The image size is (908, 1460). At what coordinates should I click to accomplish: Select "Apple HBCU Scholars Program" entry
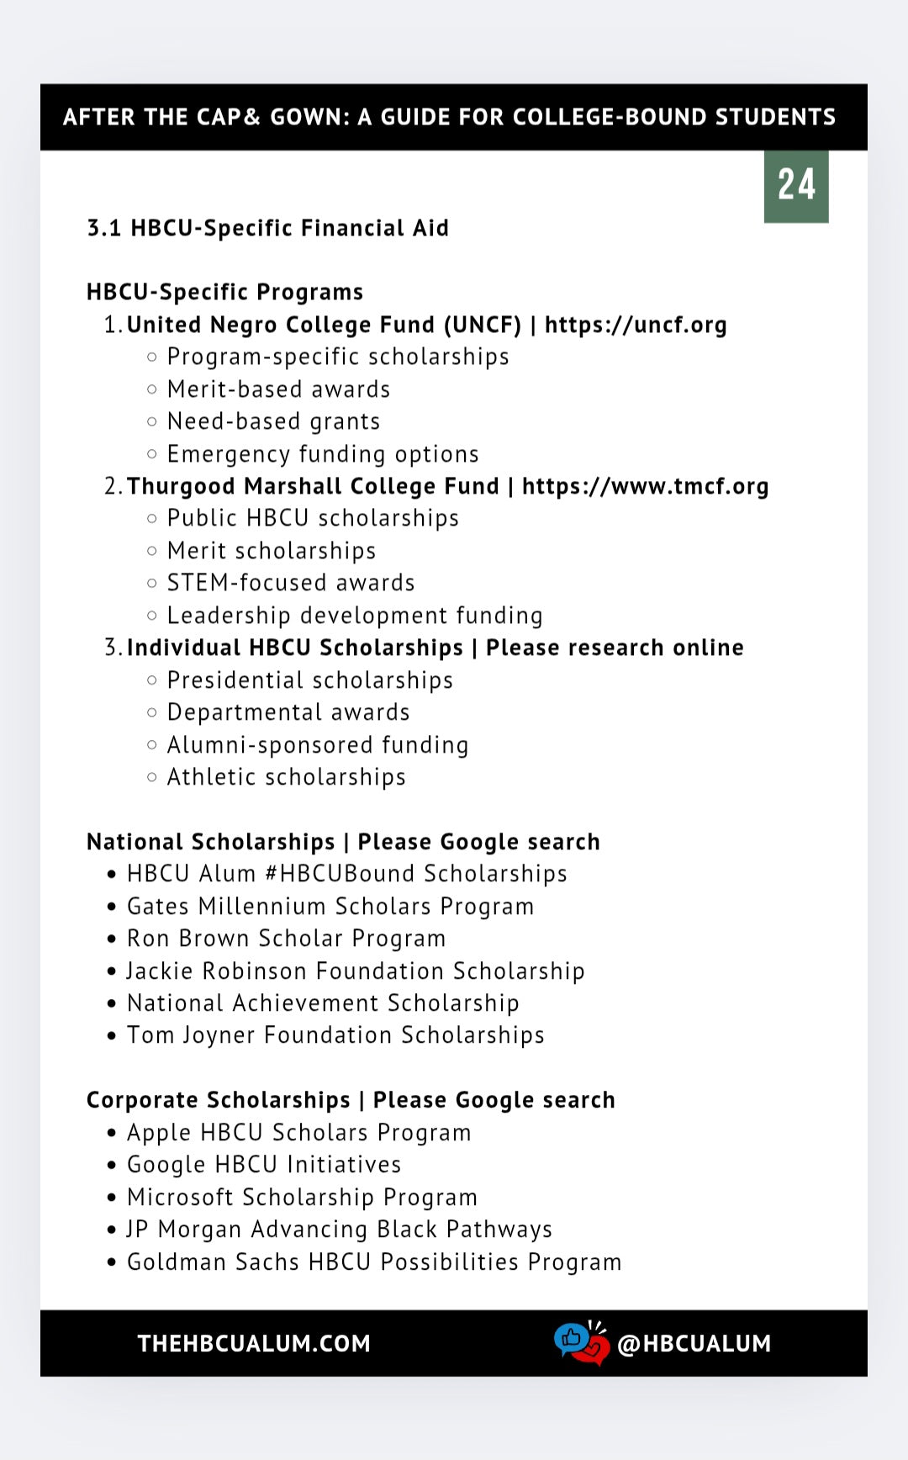(298, 1133)
